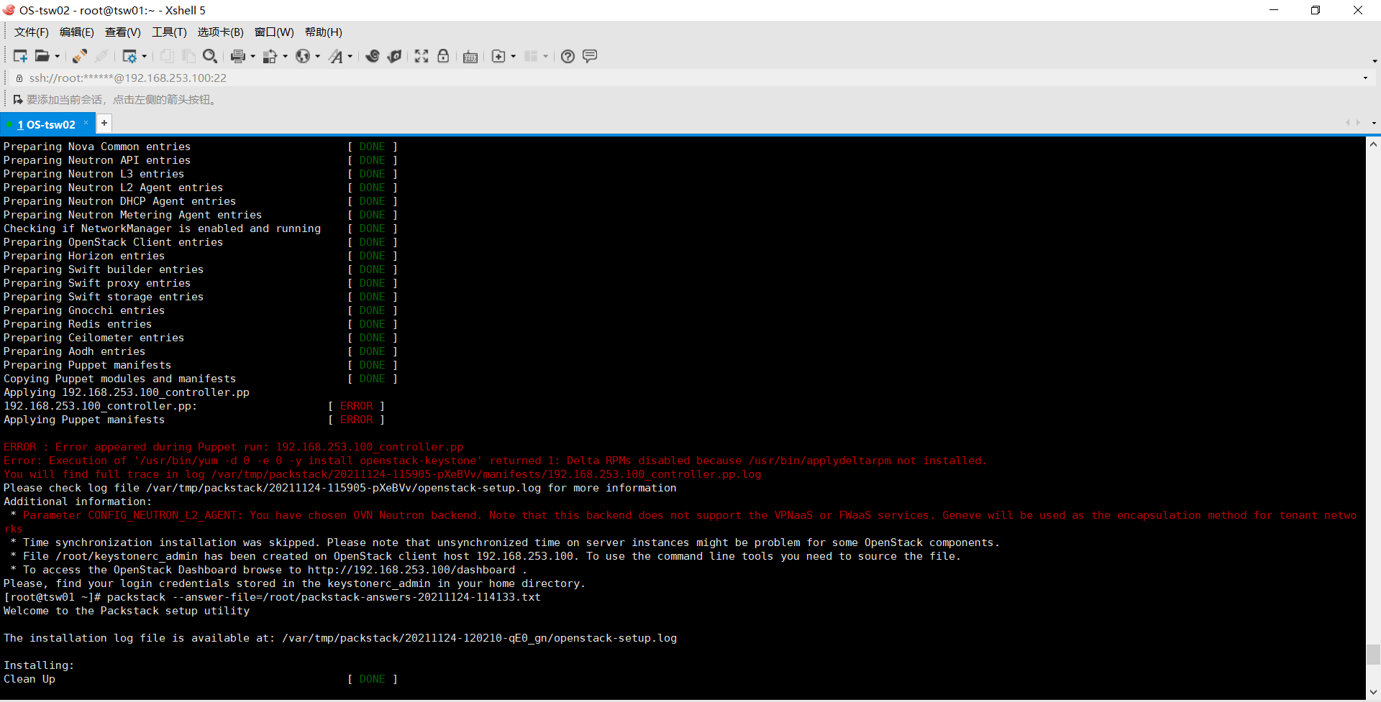Click the globe encoding icon
This screenshot has height=702, width=1381.
pos(303,56)
